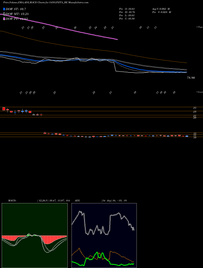Click the magenta DOW PT legend swatch
Screen dimensions: 203x268
(4, 19)
